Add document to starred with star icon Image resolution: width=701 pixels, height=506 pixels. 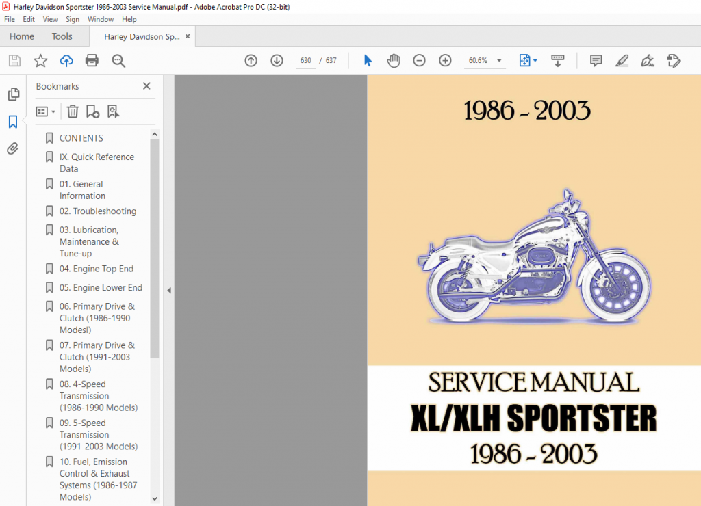pos(40,60)
